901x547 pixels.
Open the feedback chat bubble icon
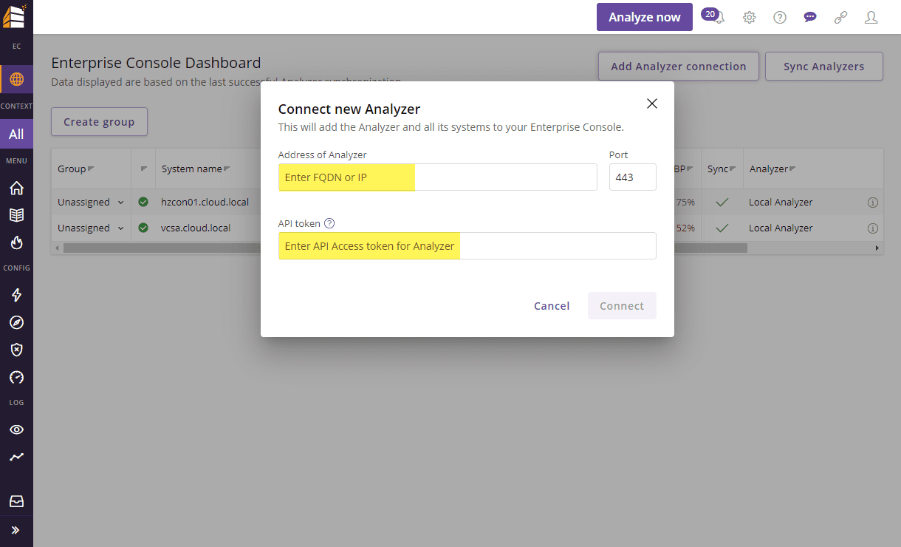pos(810,16)
